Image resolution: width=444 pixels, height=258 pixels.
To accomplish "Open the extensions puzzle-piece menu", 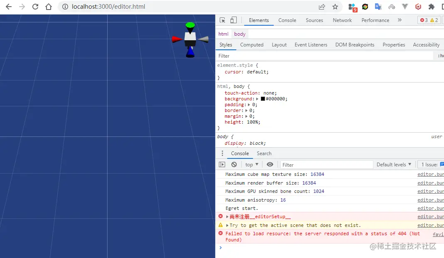I will 432,7.
